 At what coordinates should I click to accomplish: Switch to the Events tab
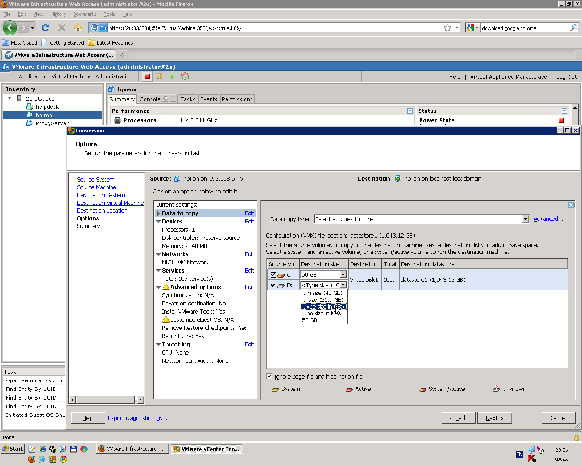tap(209, 99)
